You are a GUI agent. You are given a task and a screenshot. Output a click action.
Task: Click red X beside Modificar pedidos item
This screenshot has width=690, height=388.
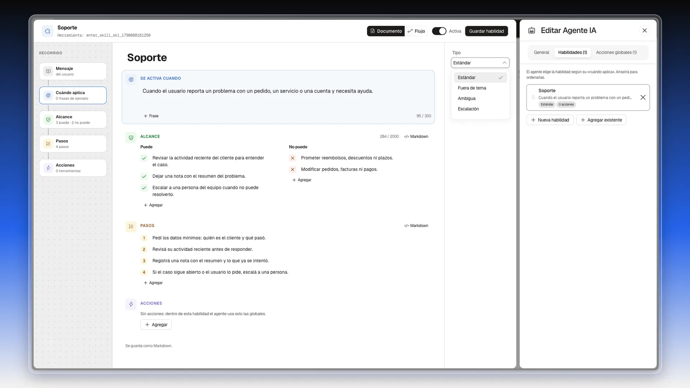coord(293,170)
